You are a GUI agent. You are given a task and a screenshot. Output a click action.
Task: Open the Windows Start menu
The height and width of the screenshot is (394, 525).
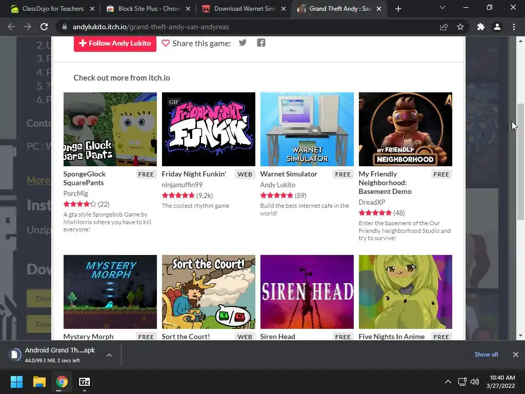16,382
